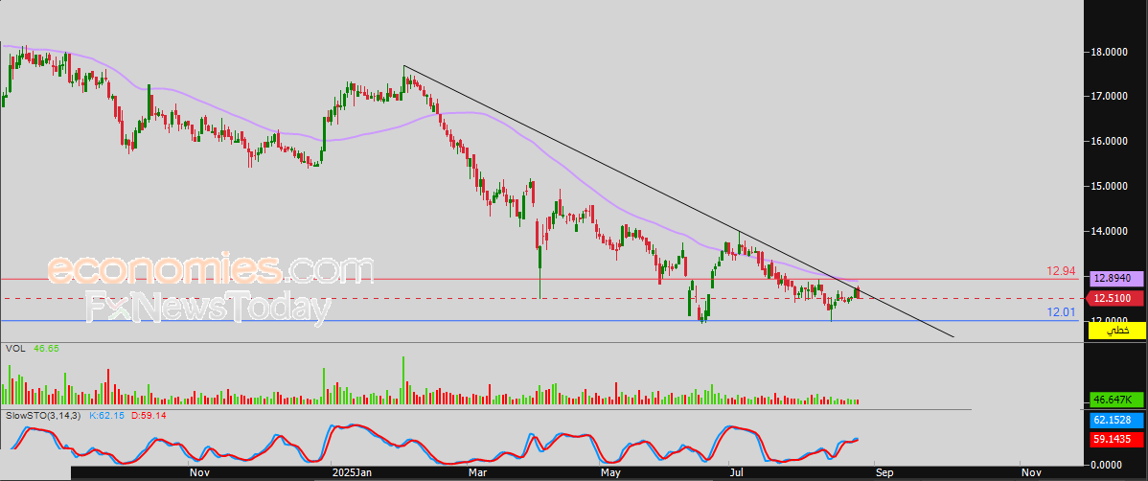Screen dimensions: 1148x481
Task: Select the red 12.5100 current price tag
Action: click(x=1113, y=299)
